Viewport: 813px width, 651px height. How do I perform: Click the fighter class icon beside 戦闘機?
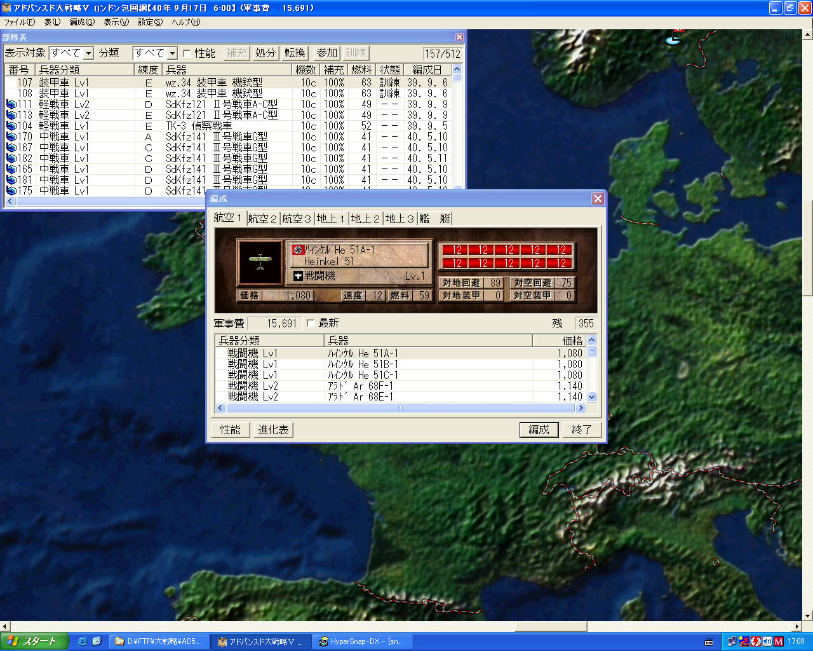297,276
